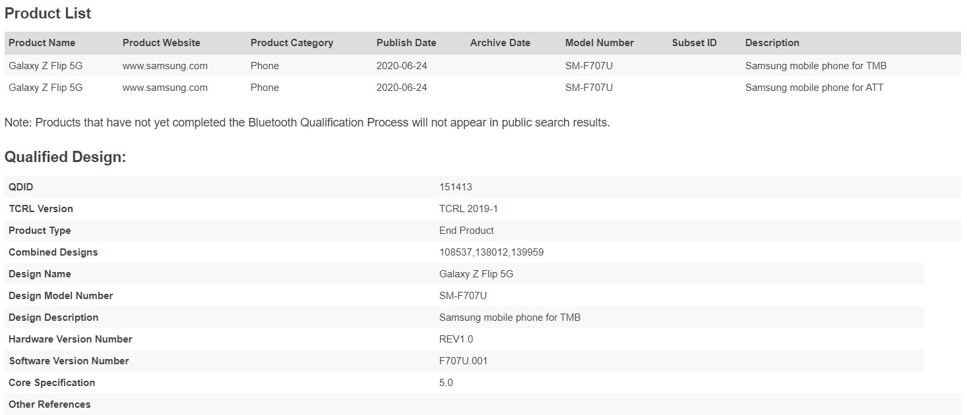The width and height of the screenshot is (967, 415).
Task: Select the TCRL 2019-1 version value
Action: (468, 209)
